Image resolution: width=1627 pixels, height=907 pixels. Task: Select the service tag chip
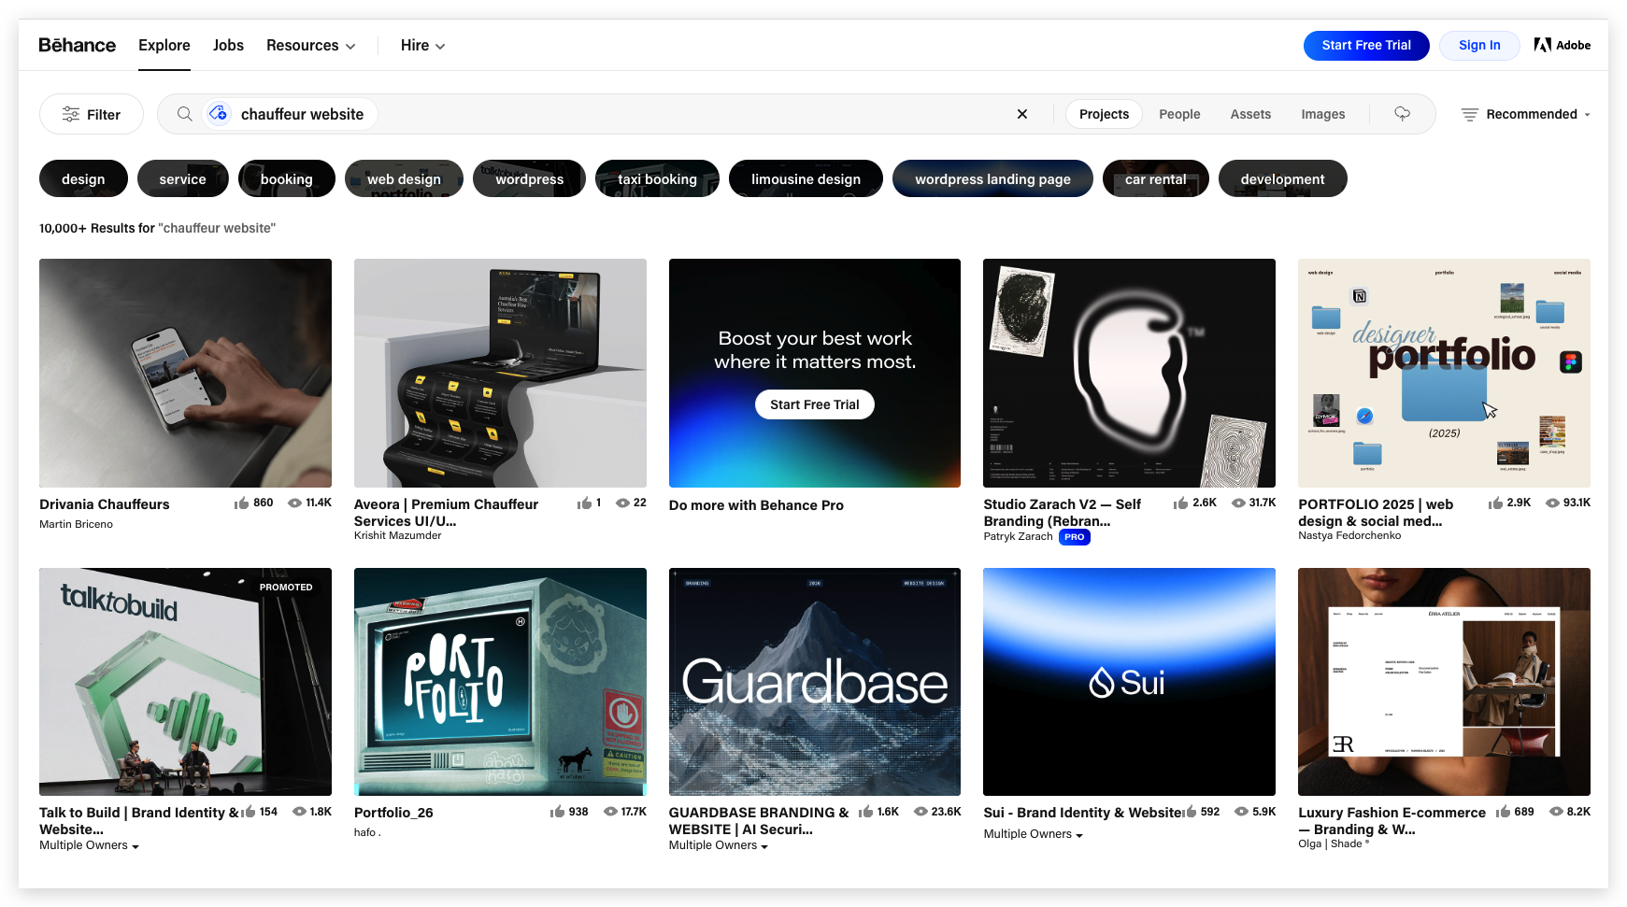pos(182,178)
